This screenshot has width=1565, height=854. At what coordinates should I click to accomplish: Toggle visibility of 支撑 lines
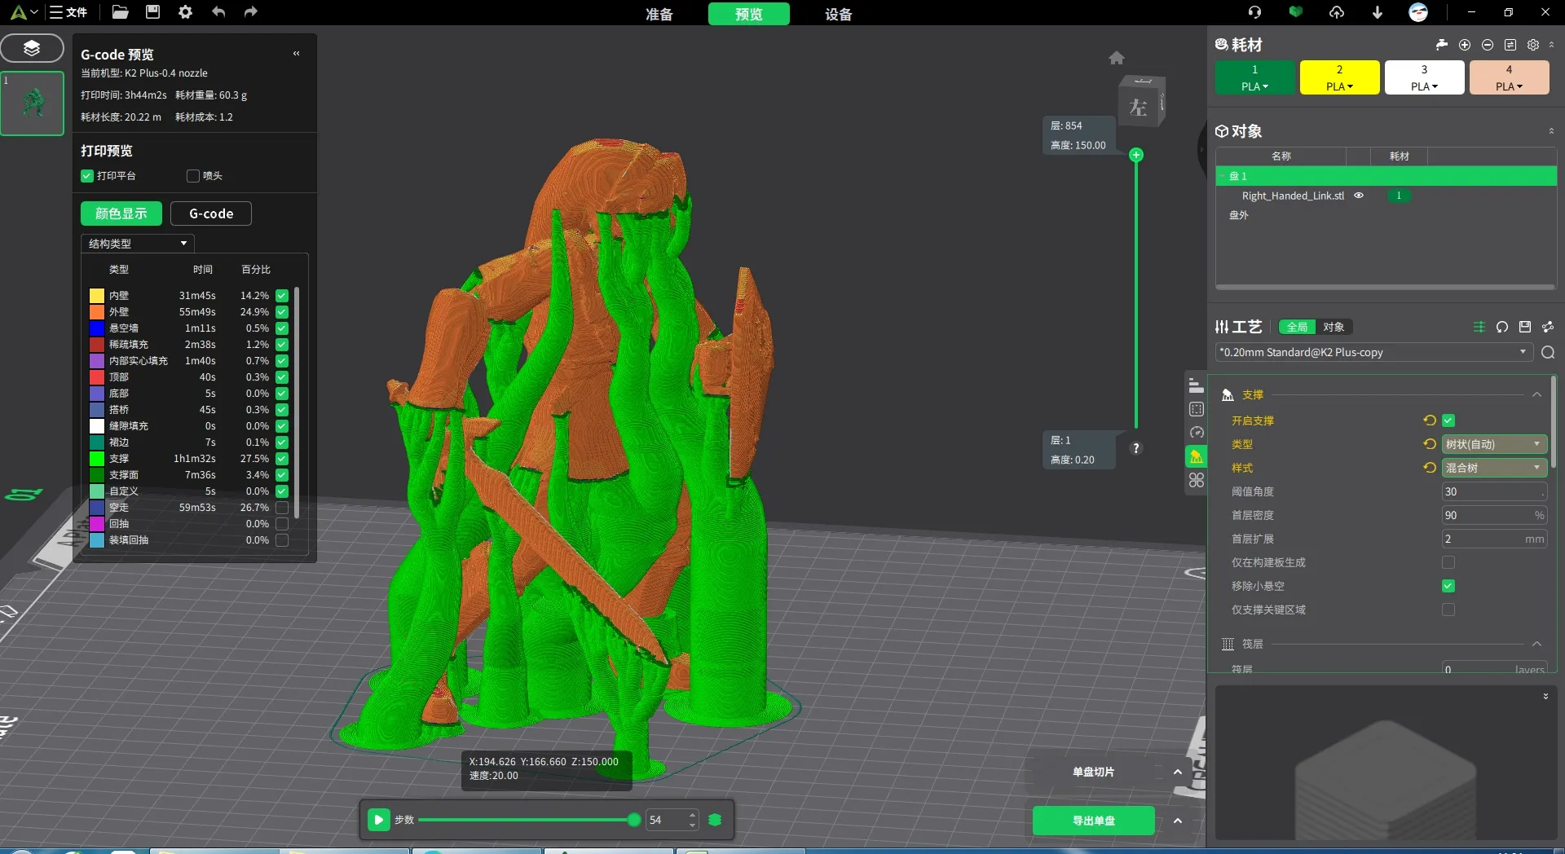point(282,459)
